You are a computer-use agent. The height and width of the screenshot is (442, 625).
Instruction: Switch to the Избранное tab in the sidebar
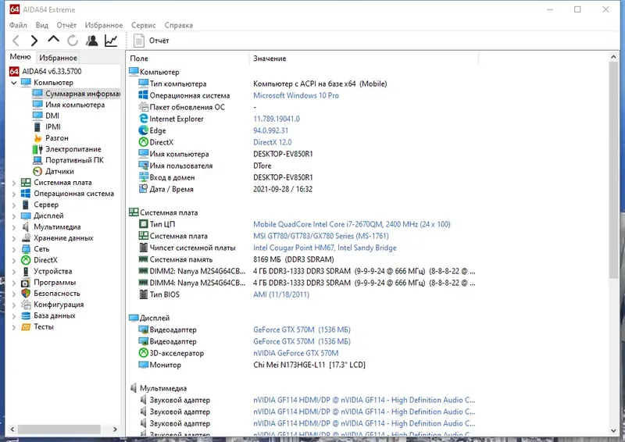[58, 58]
